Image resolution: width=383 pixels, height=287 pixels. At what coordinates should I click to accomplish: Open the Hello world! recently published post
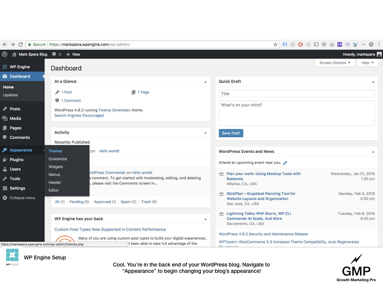coord(109,151)
